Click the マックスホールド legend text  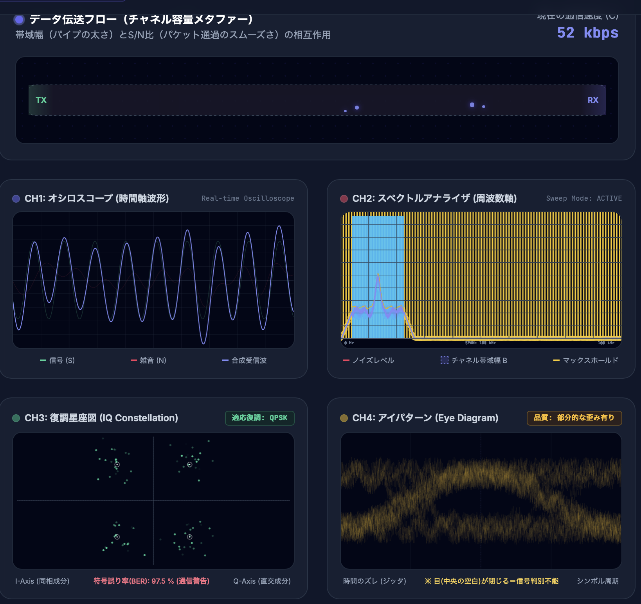[x=591, y=360]
